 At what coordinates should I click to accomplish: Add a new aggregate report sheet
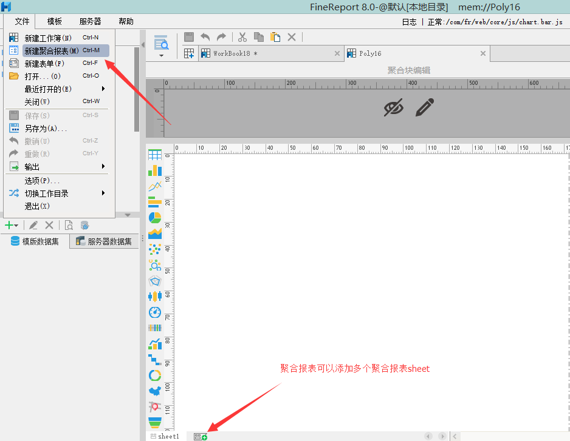coord(201,437)
